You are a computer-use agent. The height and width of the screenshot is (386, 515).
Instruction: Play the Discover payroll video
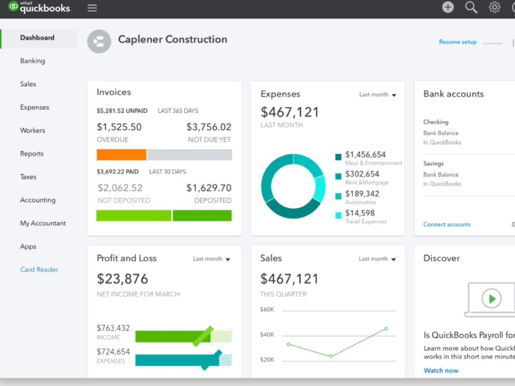pyautogui.click(x=491, y=299)
